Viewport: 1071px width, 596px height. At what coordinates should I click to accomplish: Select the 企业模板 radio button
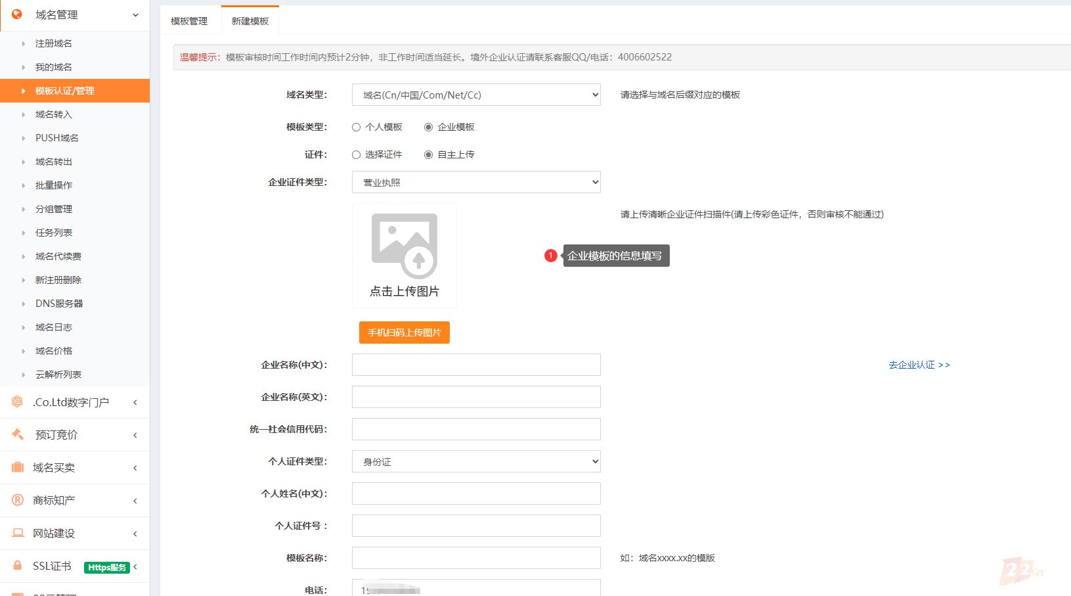pyautogui.click(x=428, y=127)
